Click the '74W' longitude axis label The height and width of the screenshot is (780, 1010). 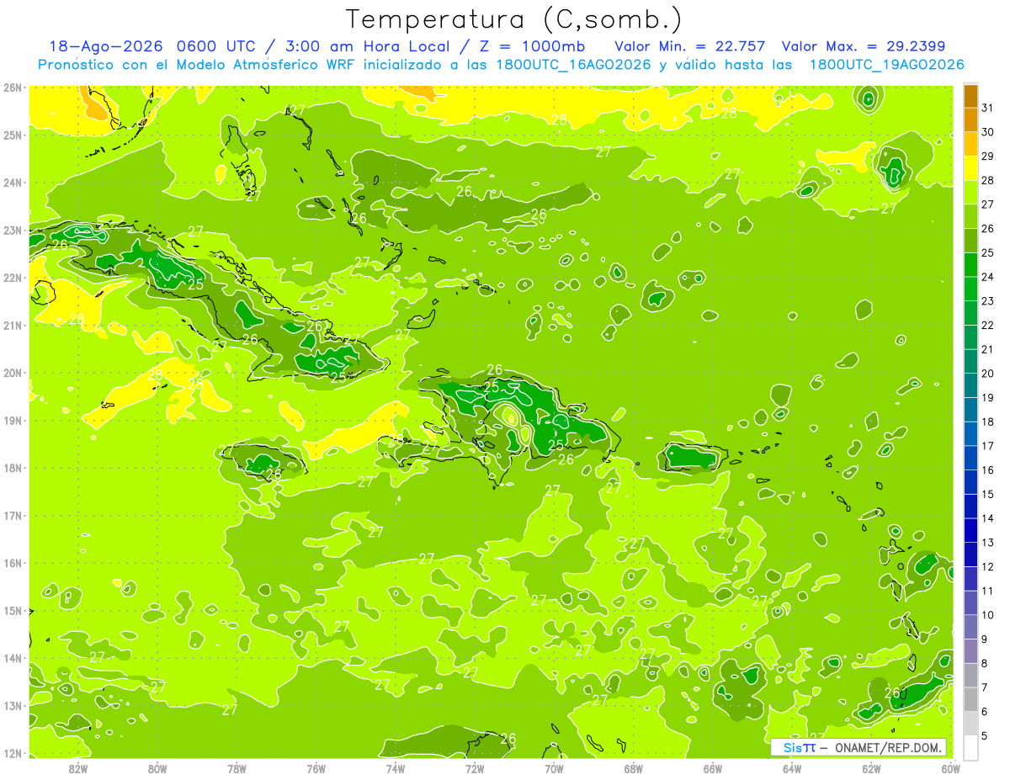pos(396,768)
